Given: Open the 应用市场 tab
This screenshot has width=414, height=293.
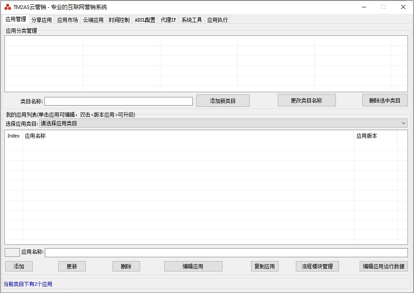Looking at the screenshot, I should 67,19.
